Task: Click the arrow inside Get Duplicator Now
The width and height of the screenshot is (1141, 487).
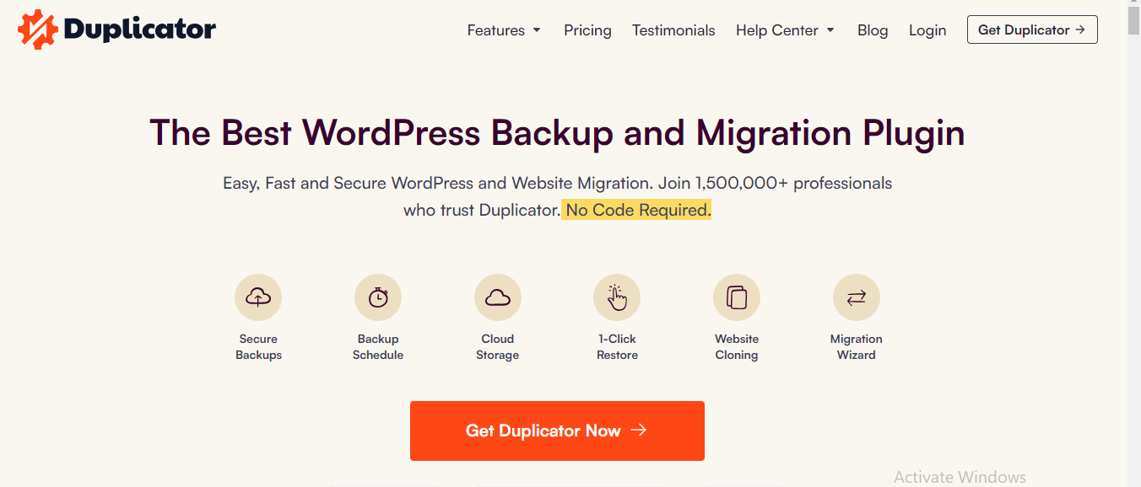Action: 639,431
